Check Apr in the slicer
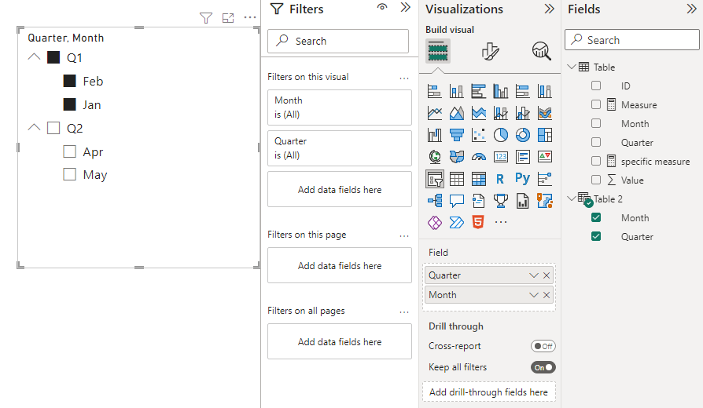Viewport: 703px width, 408px height. pyautogui.click(x=69, y=151)
